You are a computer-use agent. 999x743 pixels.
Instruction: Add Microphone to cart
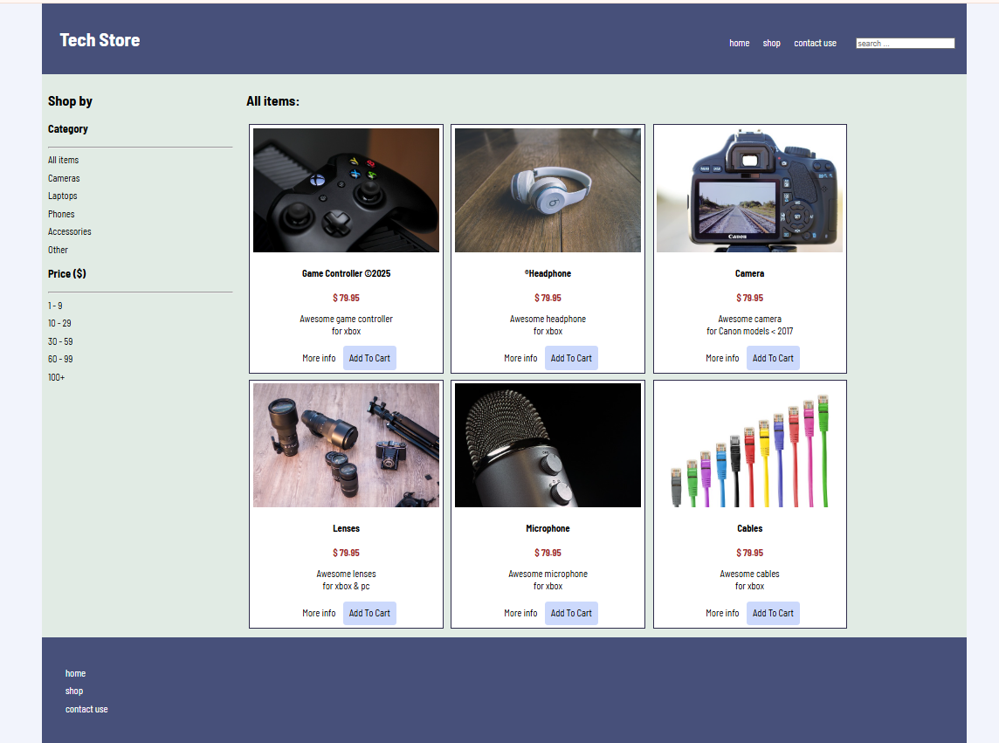point(571,613)
